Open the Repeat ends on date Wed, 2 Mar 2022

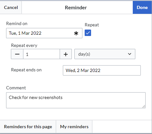[102, 70]
